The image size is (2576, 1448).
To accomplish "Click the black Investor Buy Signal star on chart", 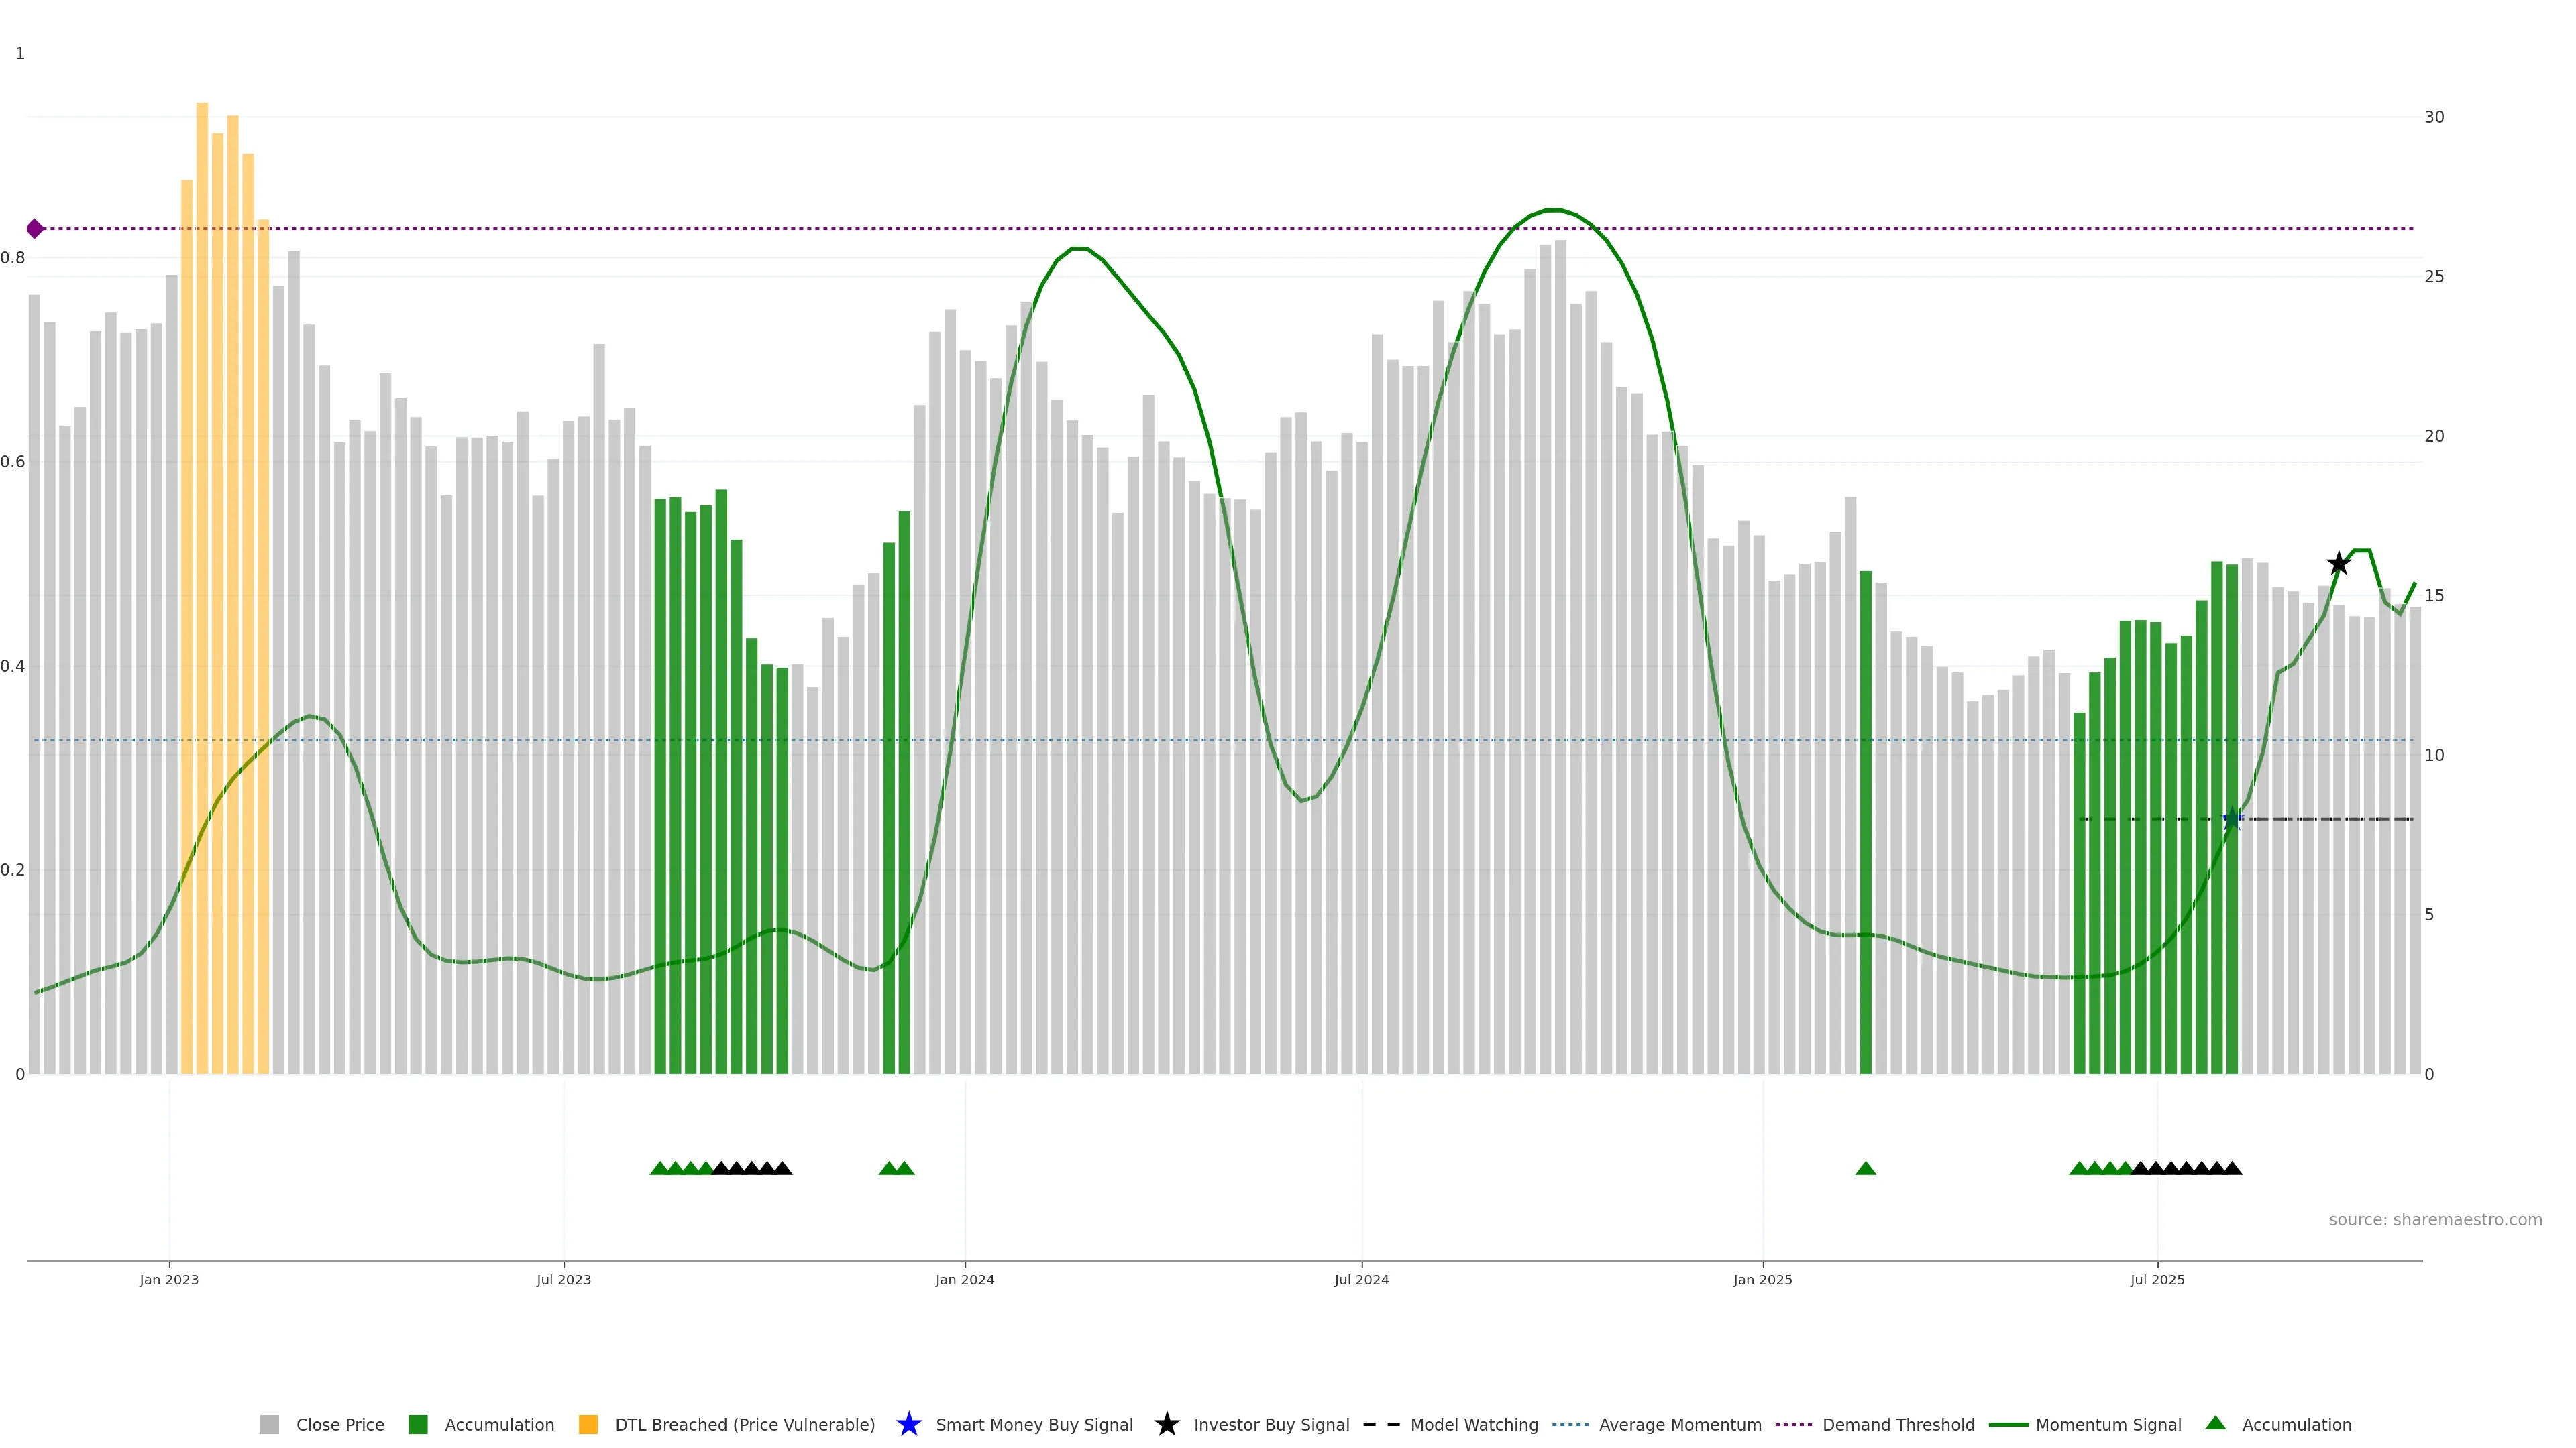I will (x=2338, y=564).
